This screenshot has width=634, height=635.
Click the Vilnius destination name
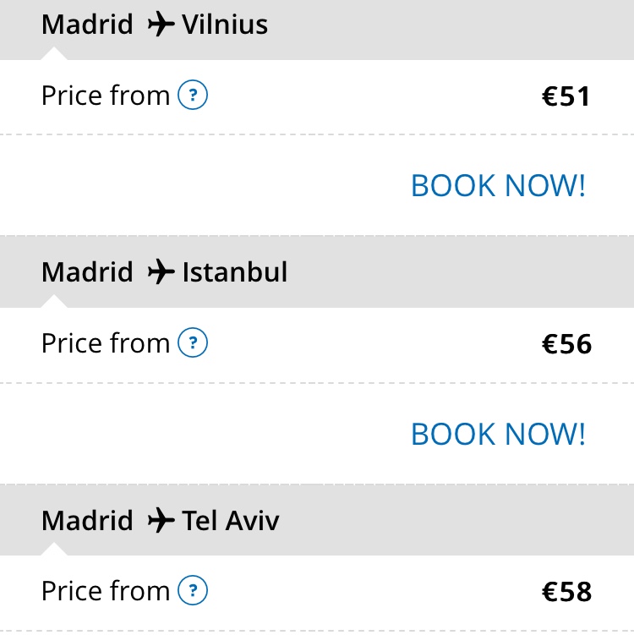point(225,25)
